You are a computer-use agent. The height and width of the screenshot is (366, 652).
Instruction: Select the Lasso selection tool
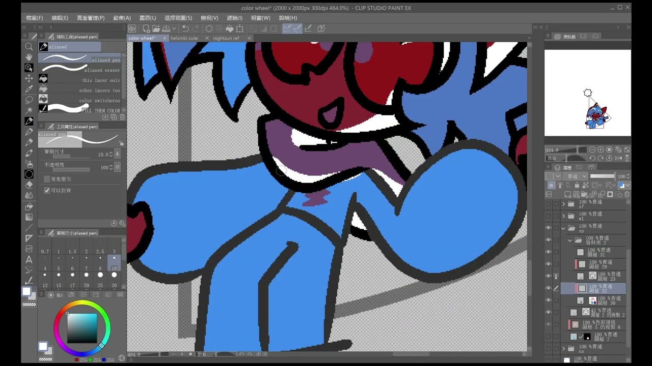(x=29, y=100)
